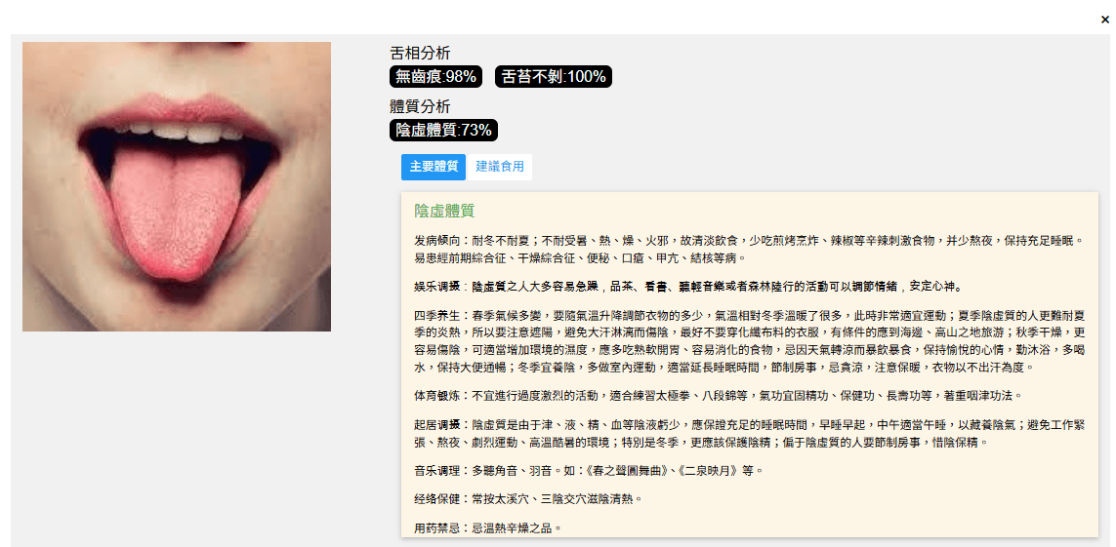This screenshot has width=1116, height=547.
Task: Select the 舌苔不剝:100% badge
Action: (x=553, y=77)
